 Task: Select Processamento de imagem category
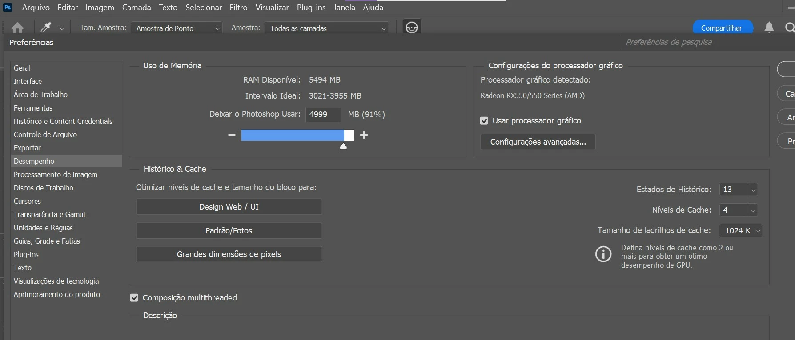click(66, 174)
